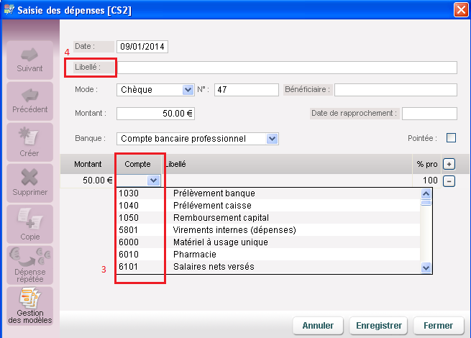Open Gestion des modèles
This screenshot has width=471, height=338.
click(x=29, y=306)
